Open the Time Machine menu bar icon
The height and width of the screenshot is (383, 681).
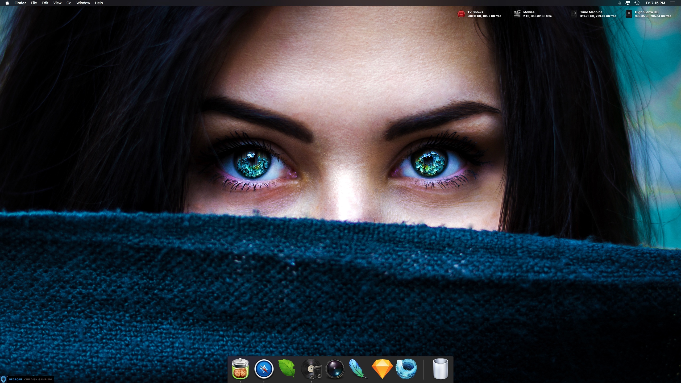point(637,3)
